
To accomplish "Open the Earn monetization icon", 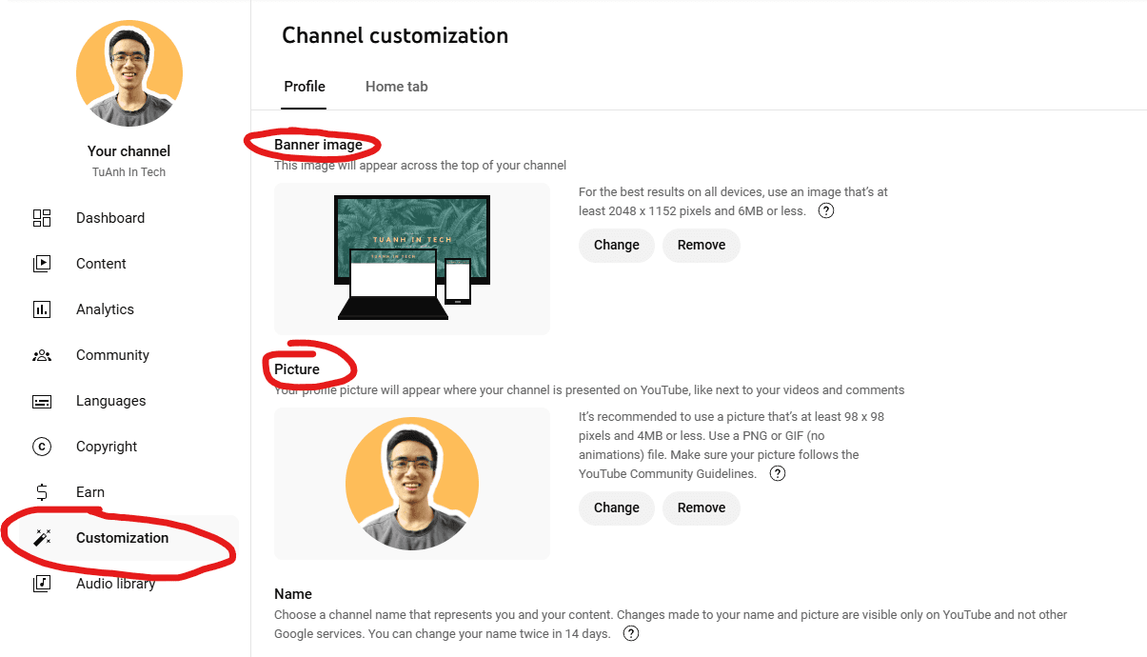I will (x=42, y=491).
